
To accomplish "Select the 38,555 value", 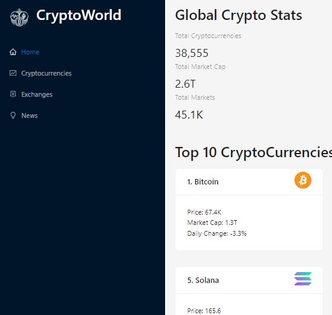I will (192, 53).
